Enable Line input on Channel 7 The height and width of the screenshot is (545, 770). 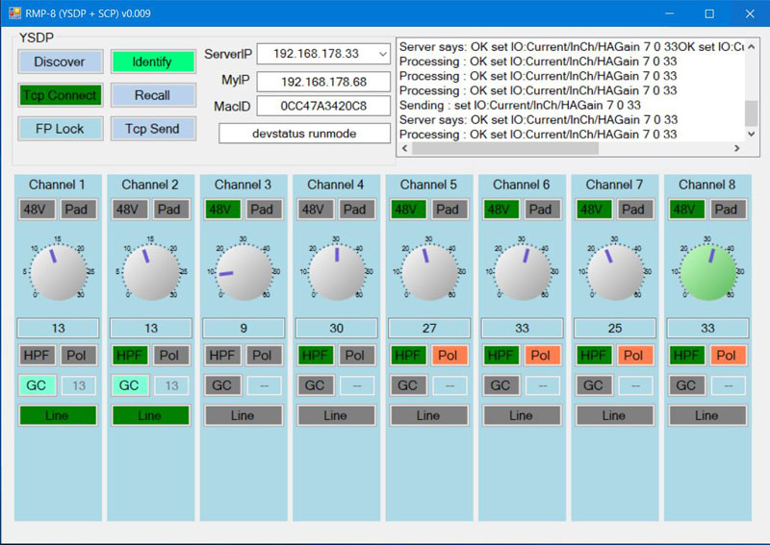coord(615,416)
